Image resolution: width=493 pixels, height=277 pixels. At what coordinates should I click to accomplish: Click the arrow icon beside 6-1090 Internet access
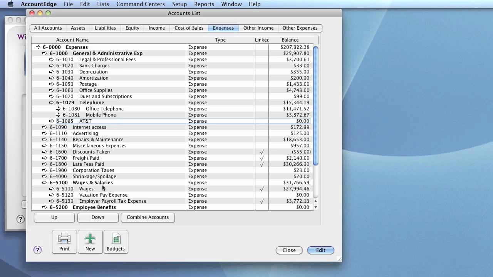[x=45, y=127]
